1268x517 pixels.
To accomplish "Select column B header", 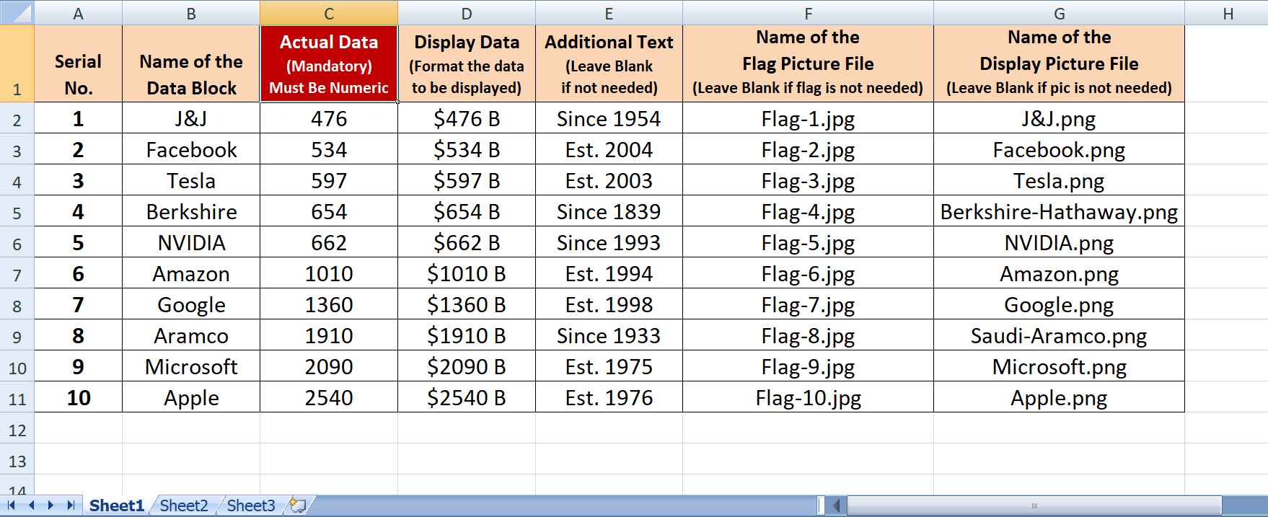I will coord(191,13).
